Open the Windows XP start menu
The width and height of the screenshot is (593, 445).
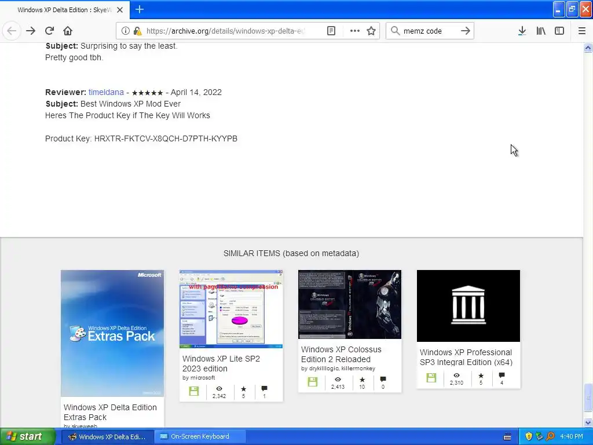pyautogui.click(x=28, y=436)
